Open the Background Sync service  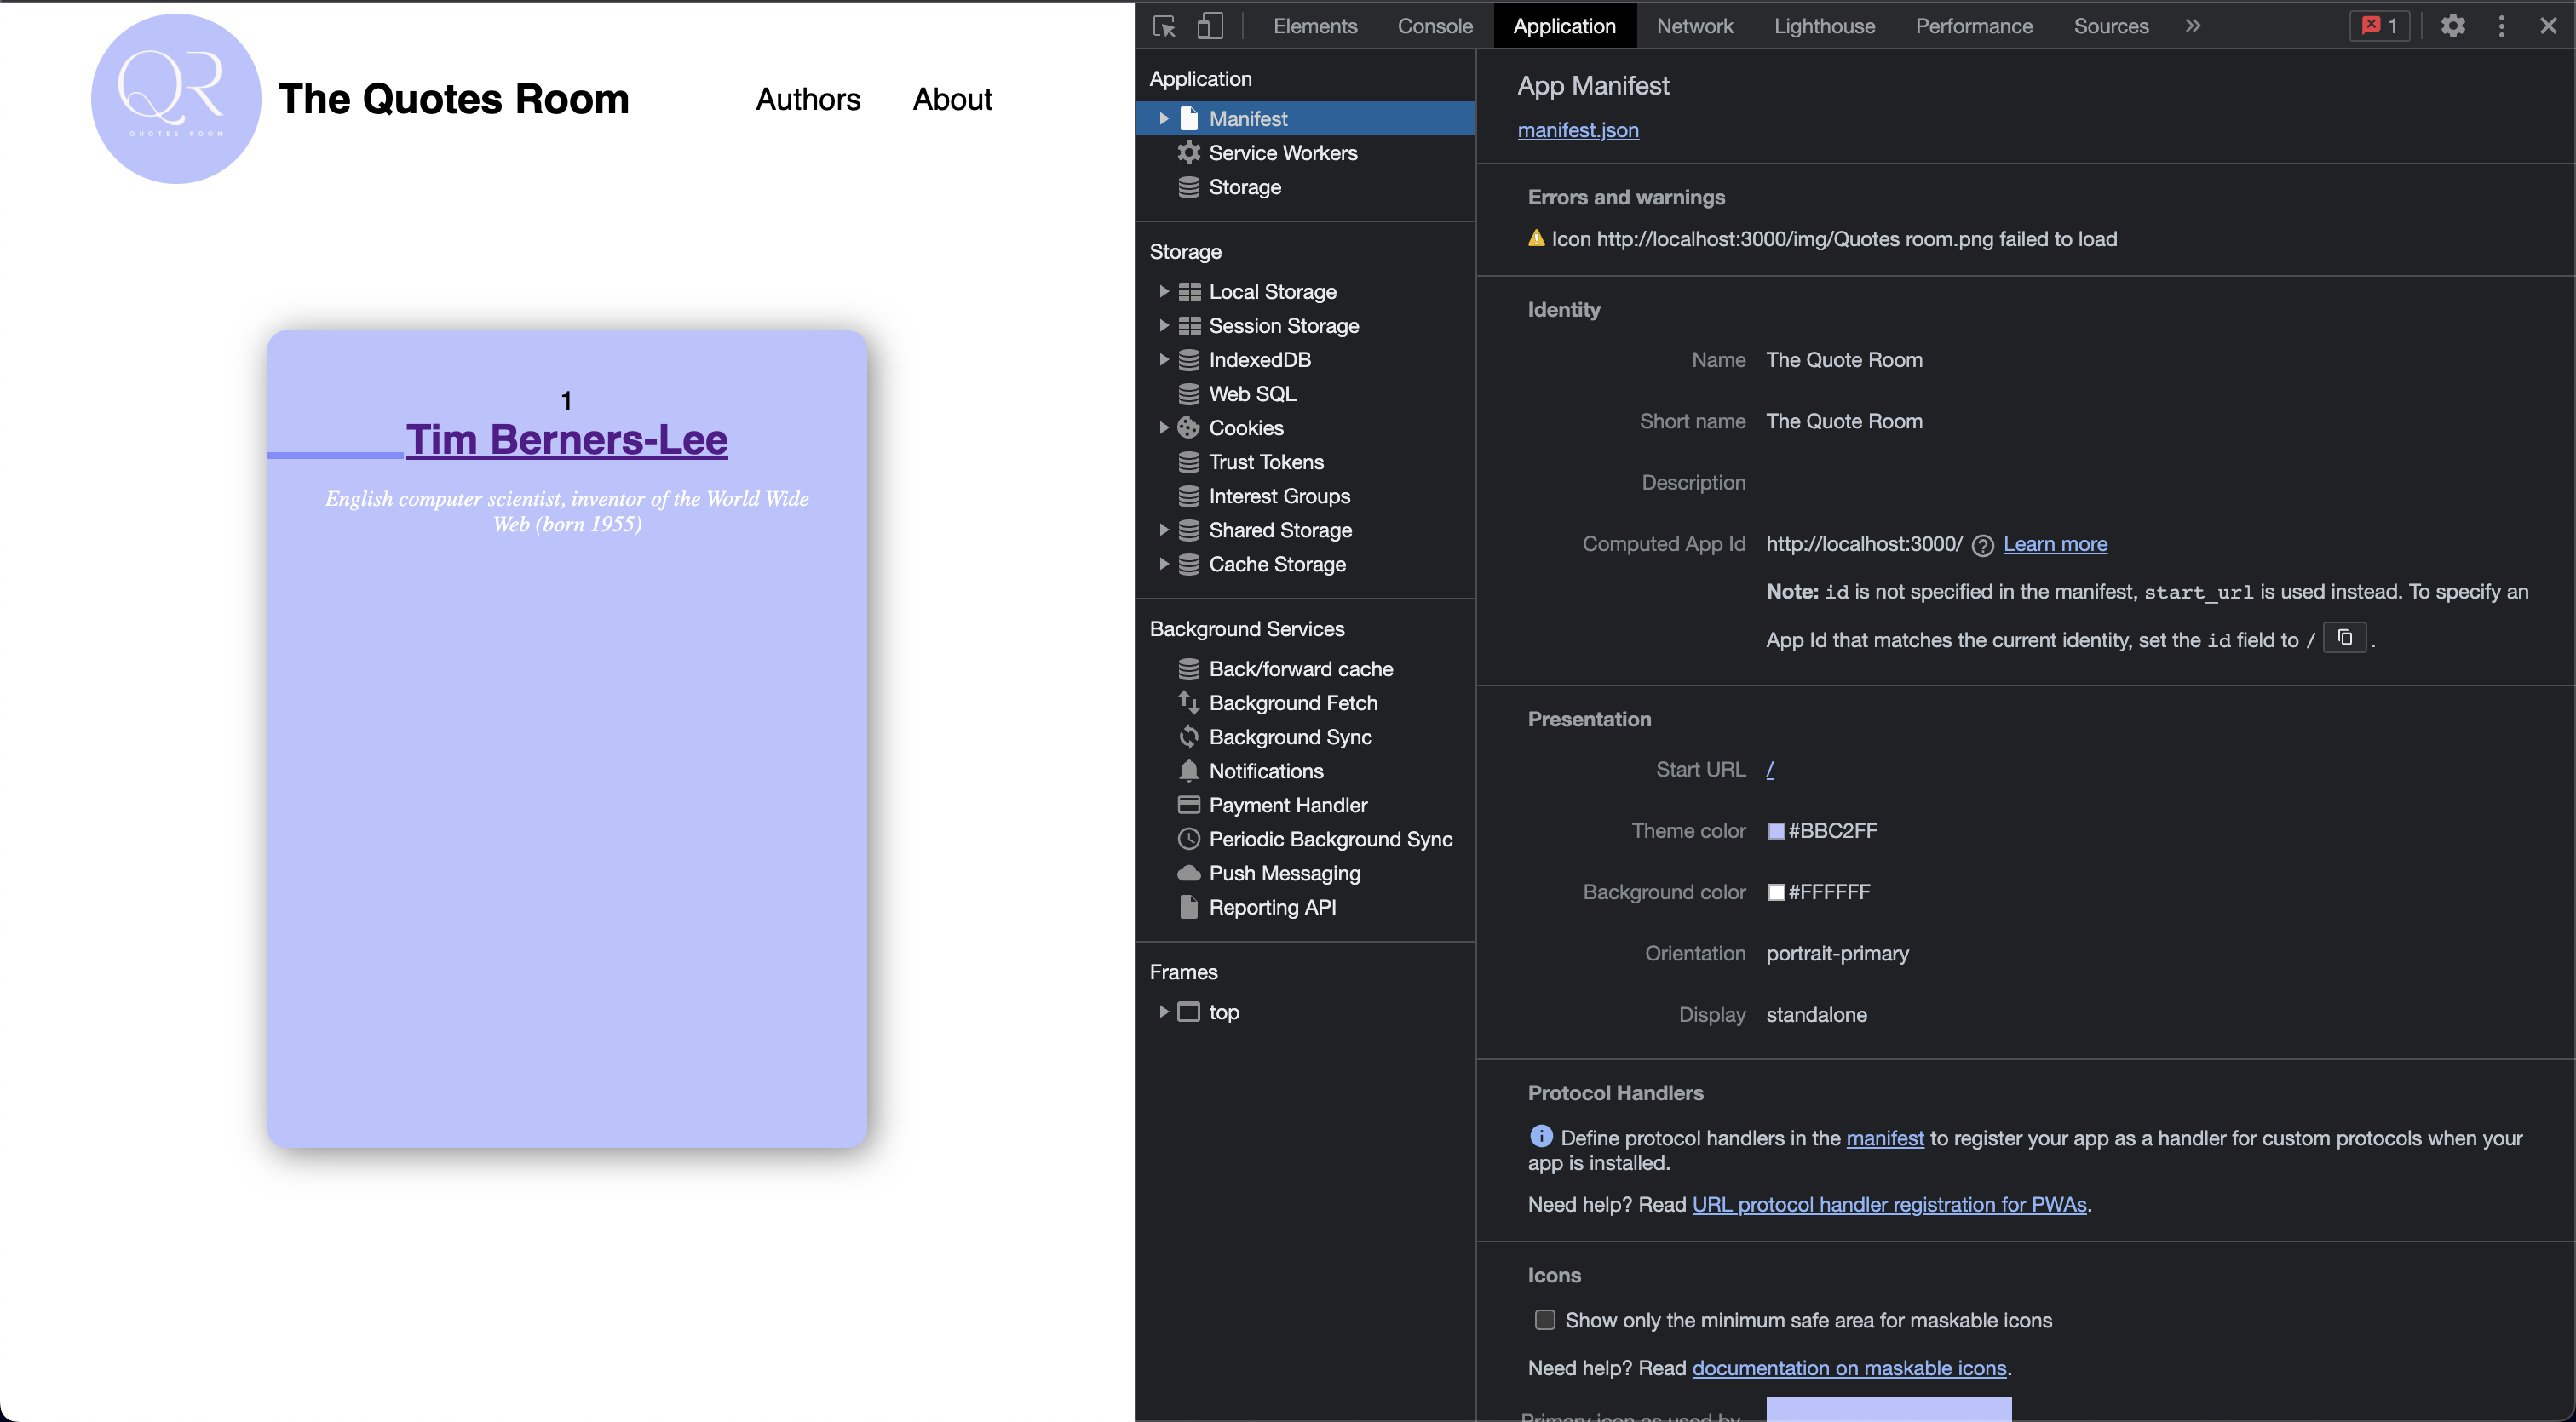pyautogui.click(x=1290, y=737)
